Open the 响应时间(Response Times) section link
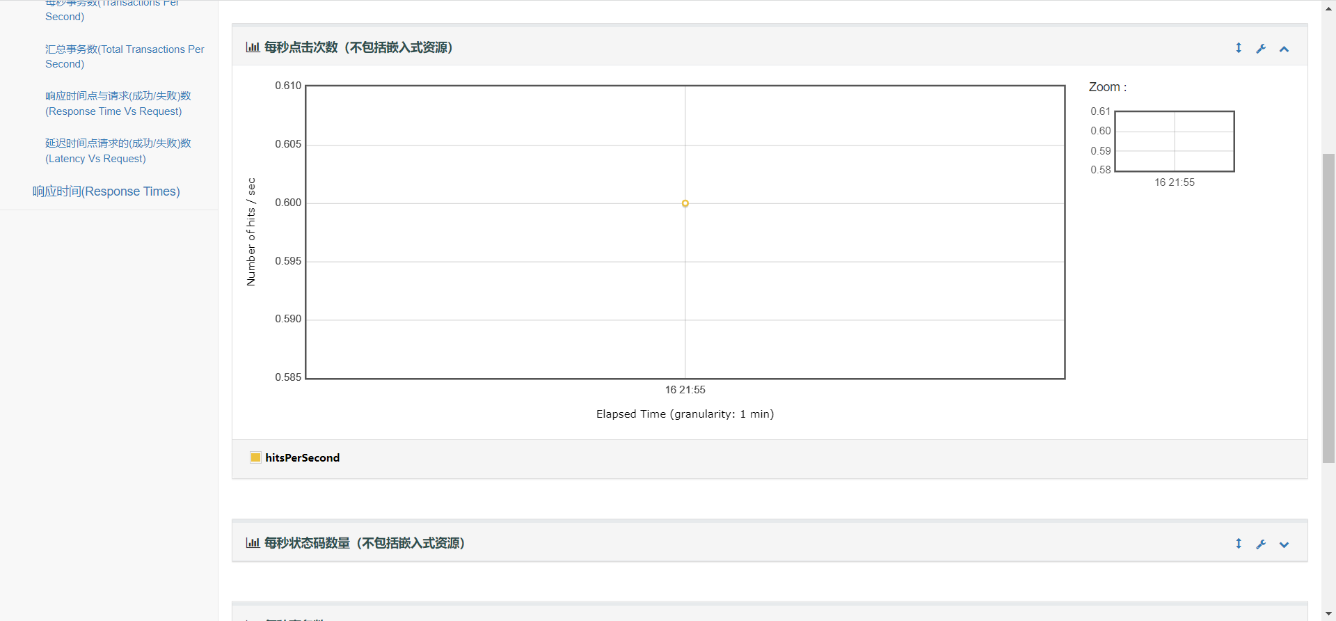This screenshot has width=1336, height=621. (106, 191)
